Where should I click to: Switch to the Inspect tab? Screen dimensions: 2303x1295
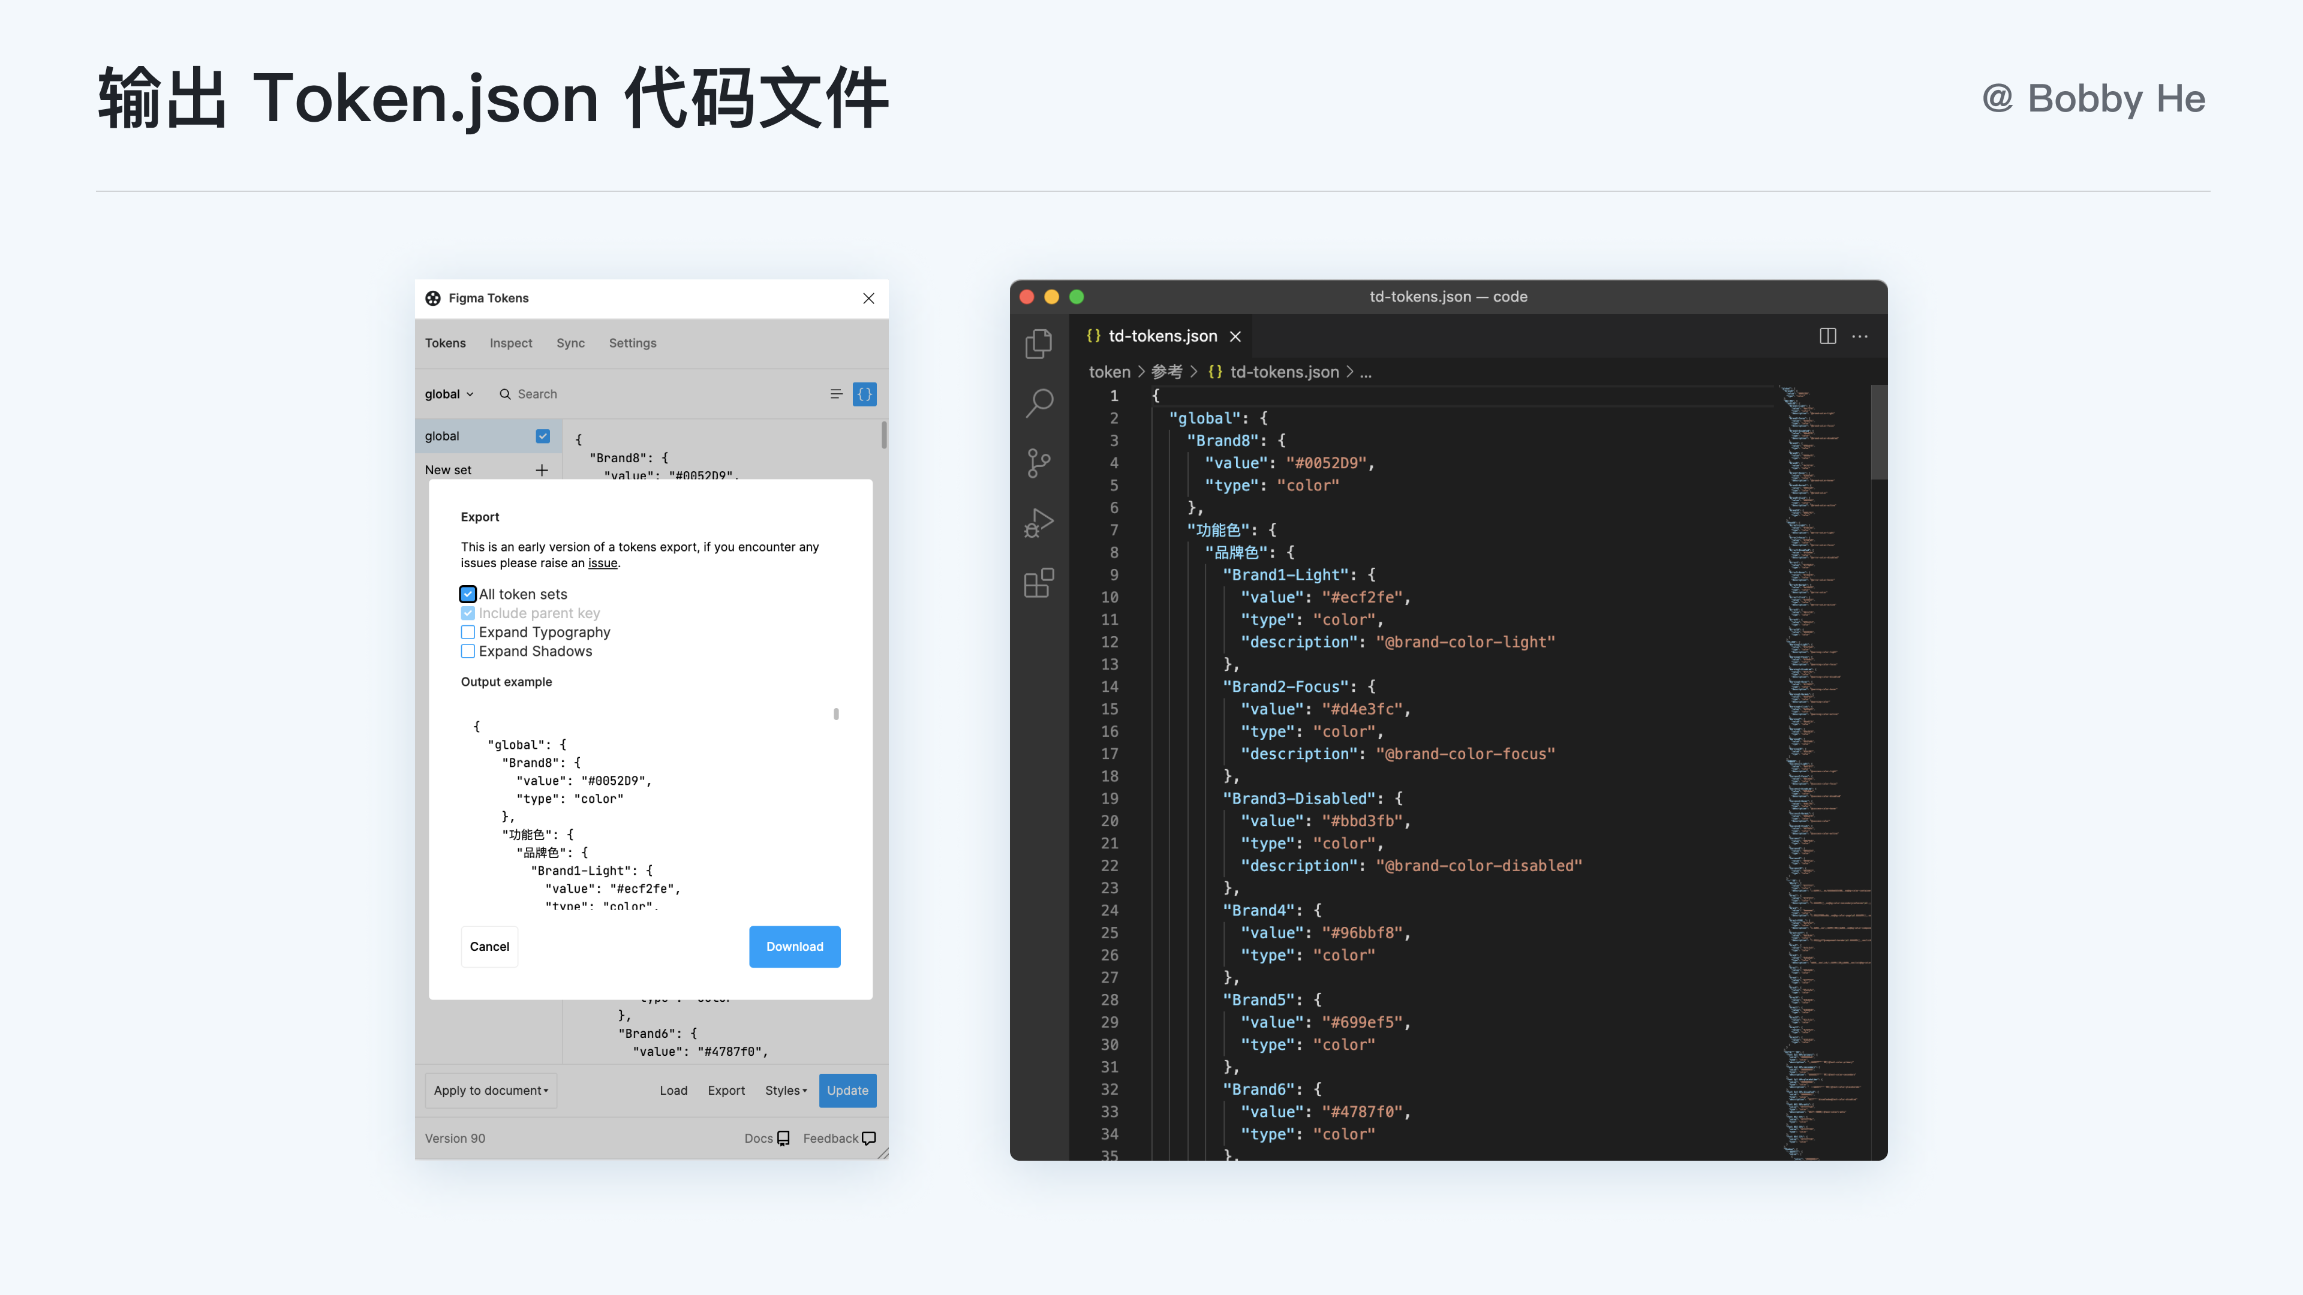510,342
